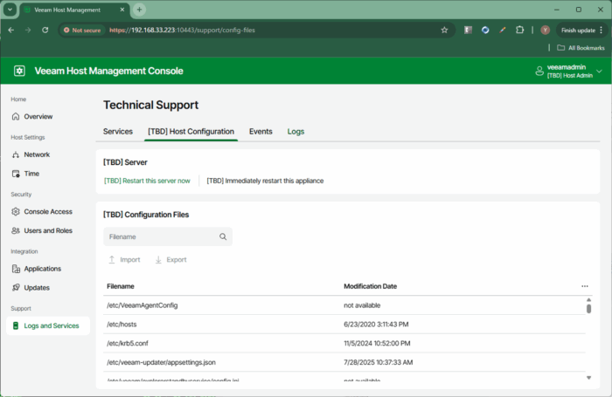
Task: Close the Veeam Host Management tab
Action: click(122, 10)
